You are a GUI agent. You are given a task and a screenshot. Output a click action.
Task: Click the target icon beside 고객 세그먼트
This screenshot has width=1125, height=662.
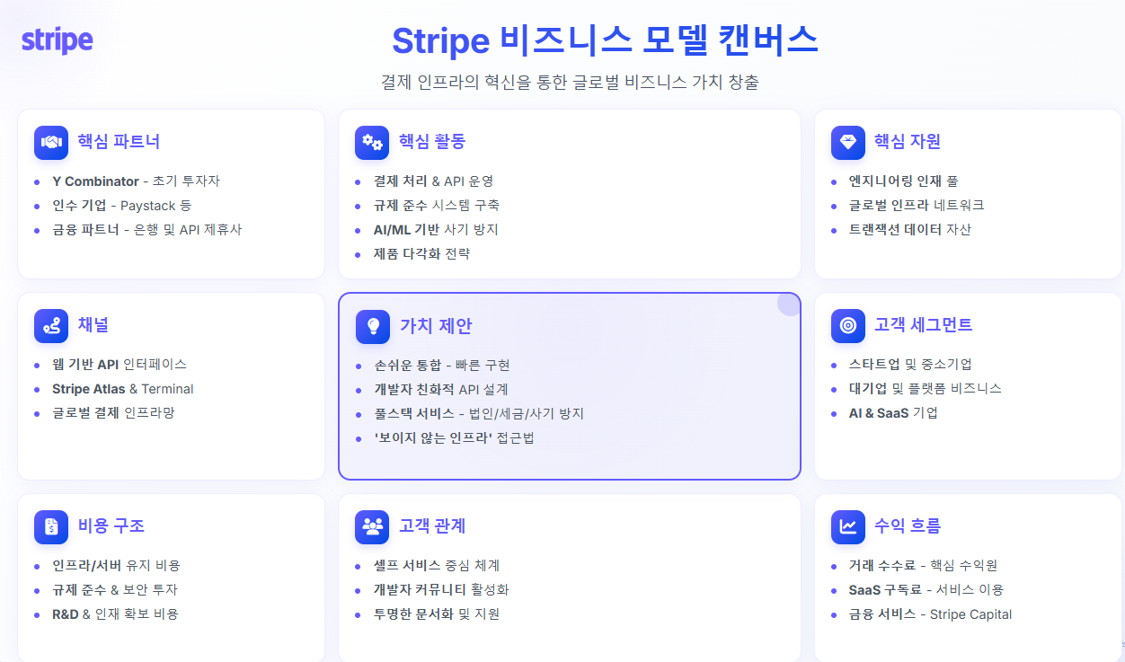pyautogui.click(x=848, y=325)
